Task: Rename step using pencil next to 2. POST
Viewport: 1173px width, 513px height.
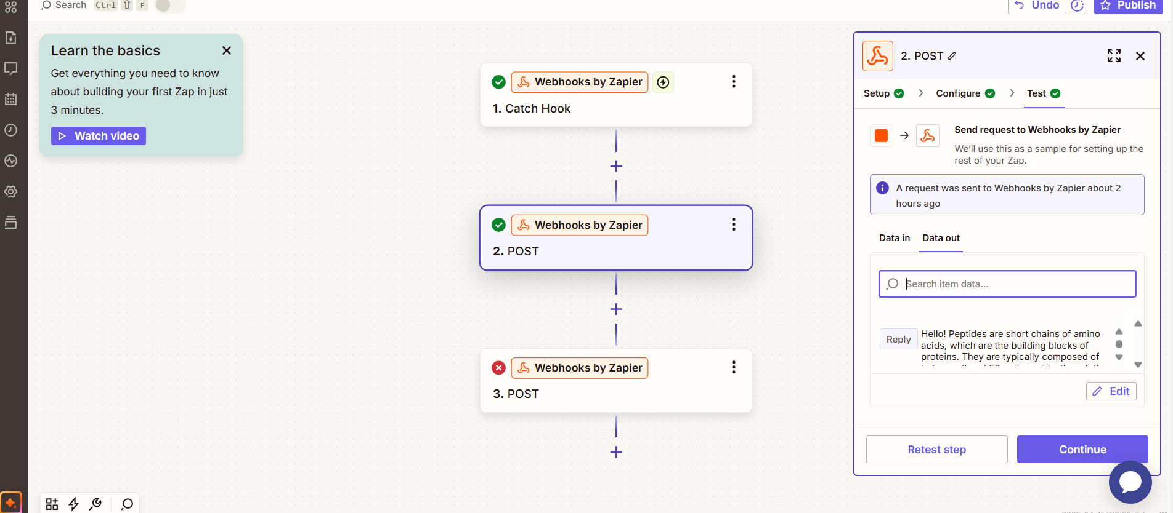Action: 952,56
